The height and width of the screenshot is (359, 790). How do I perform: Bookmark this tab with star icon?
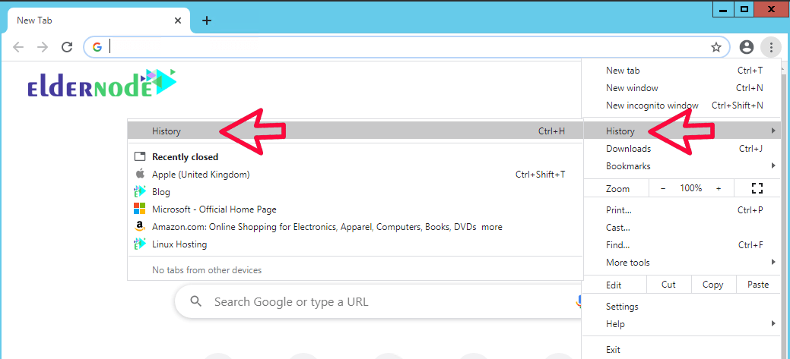(716, 47)
